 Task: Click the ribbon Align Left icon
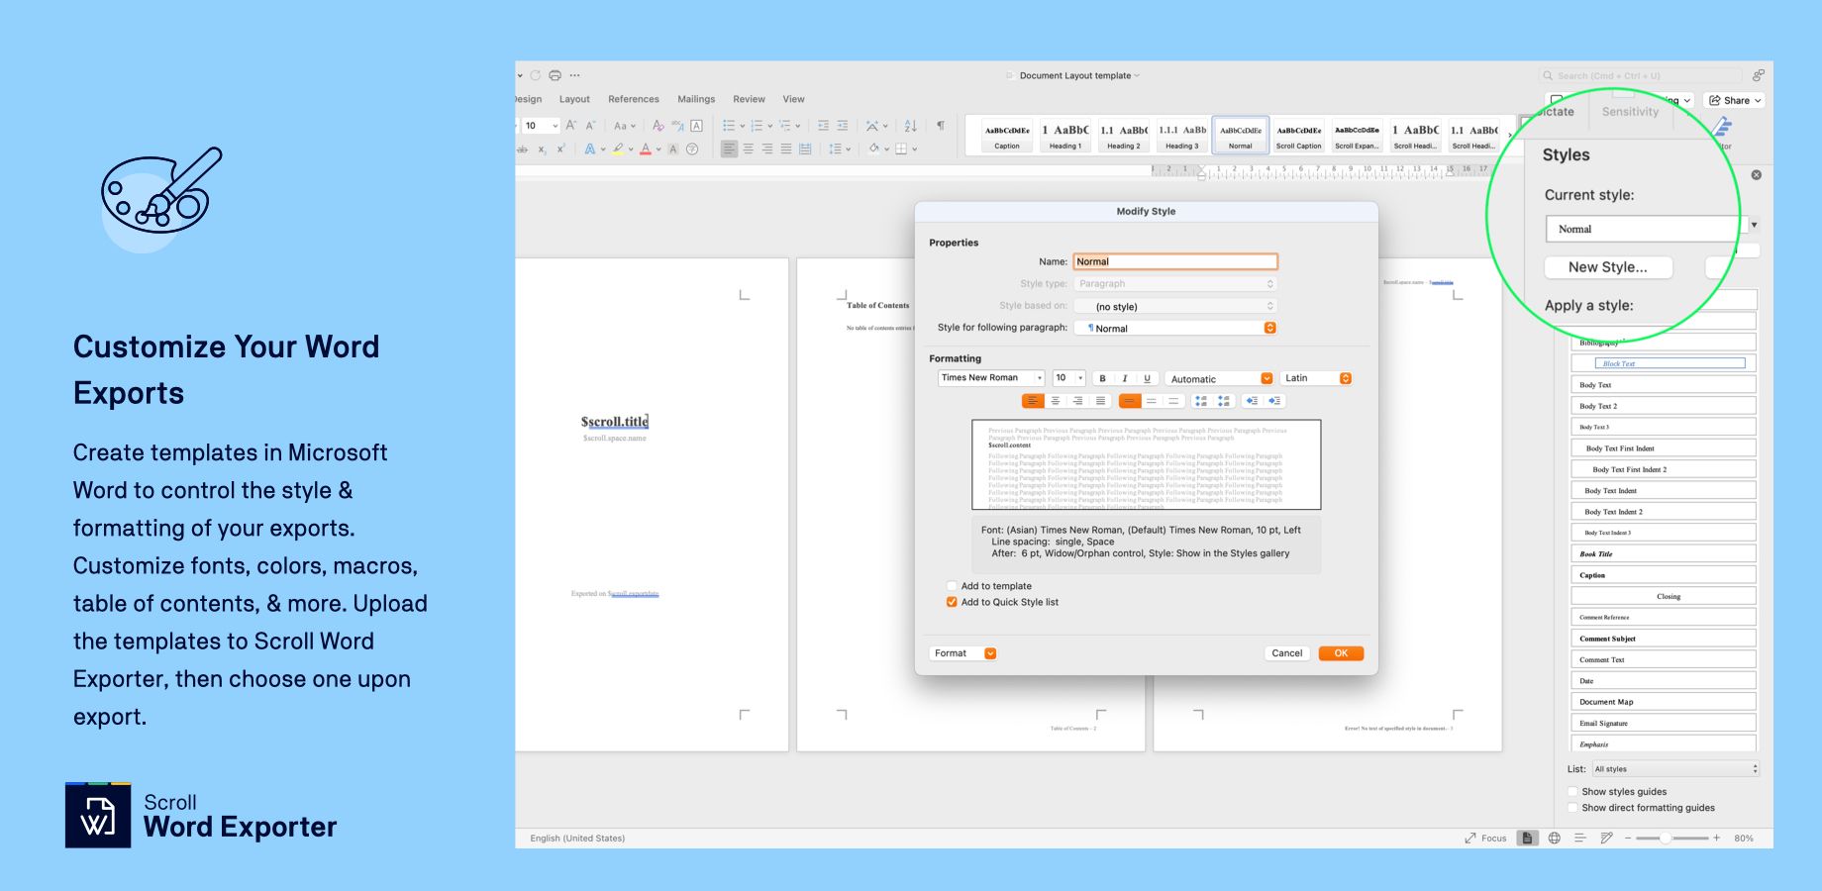point(729,149)
